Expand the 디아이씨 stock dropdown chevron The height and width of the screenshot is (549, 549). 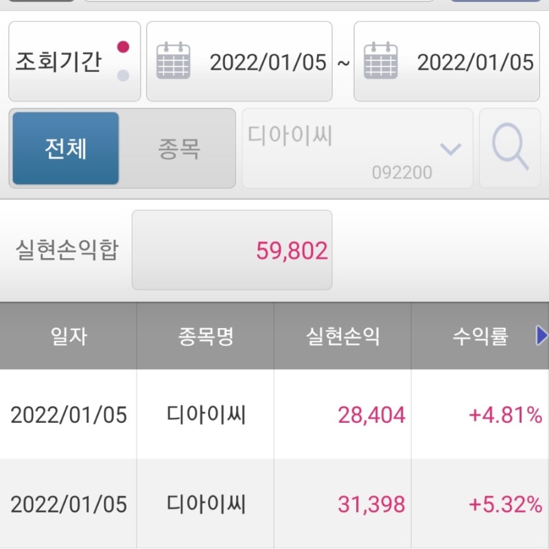451,149
